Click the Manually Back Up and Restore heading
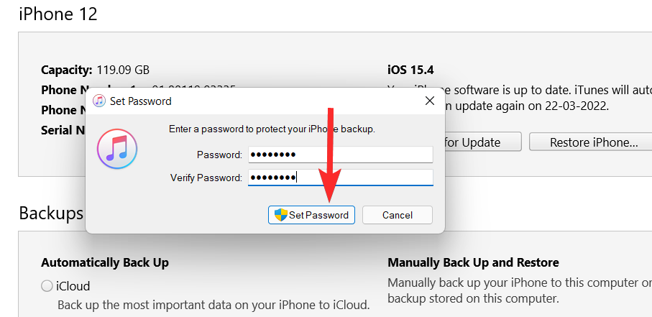This screenshot has height=317, width=652. coord(473,262)
